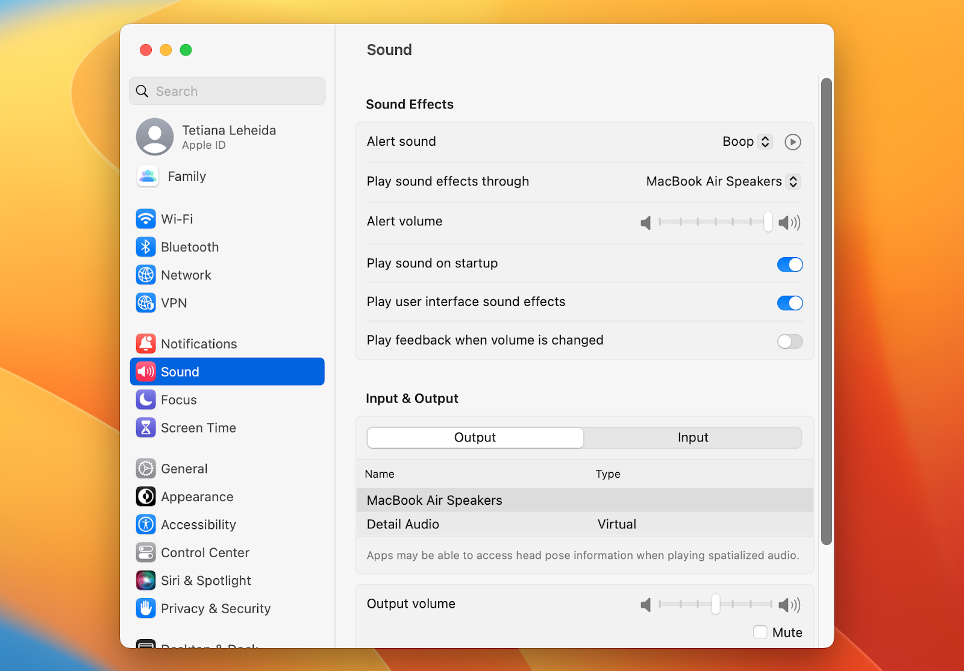Viewport: 964px width, 671px height.
Task: Open Focus label in sidebar
Action: [179, 400]
